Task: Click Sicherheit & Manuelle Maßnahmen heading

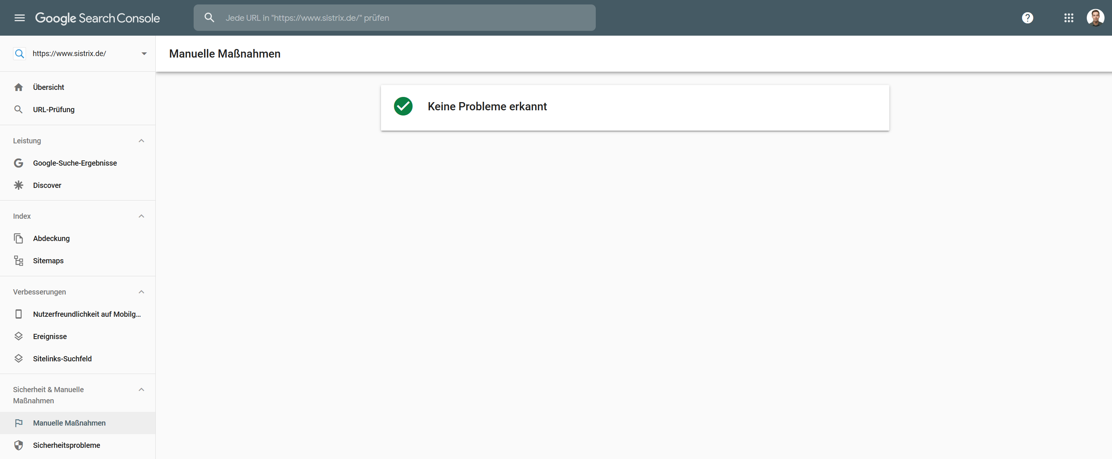Action: pos(48,395)
